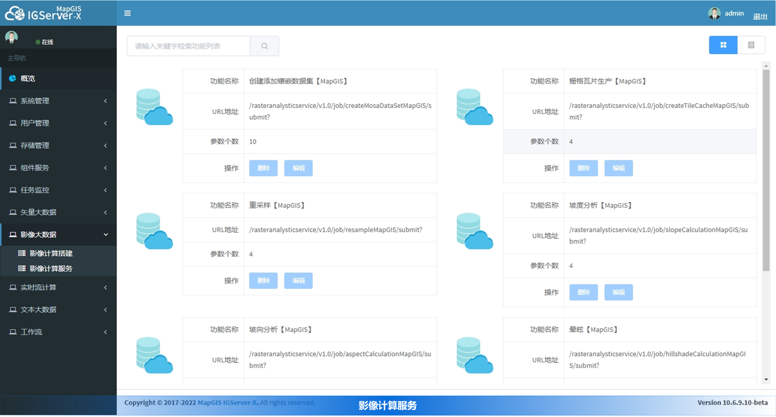Click 在线 online status label

(x=47, y=42)
